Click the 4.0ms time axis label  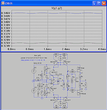(102, 49)
